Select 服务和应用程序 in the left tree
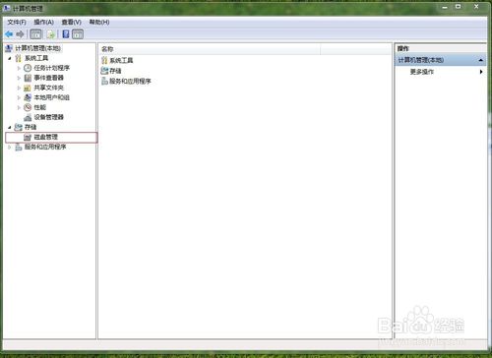Screen dimensions: 492x358 [x=45, y=147]
